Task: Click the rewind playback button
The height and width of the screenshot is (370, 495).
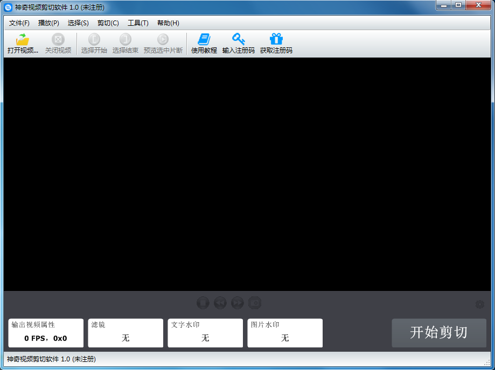Action: 220,303
